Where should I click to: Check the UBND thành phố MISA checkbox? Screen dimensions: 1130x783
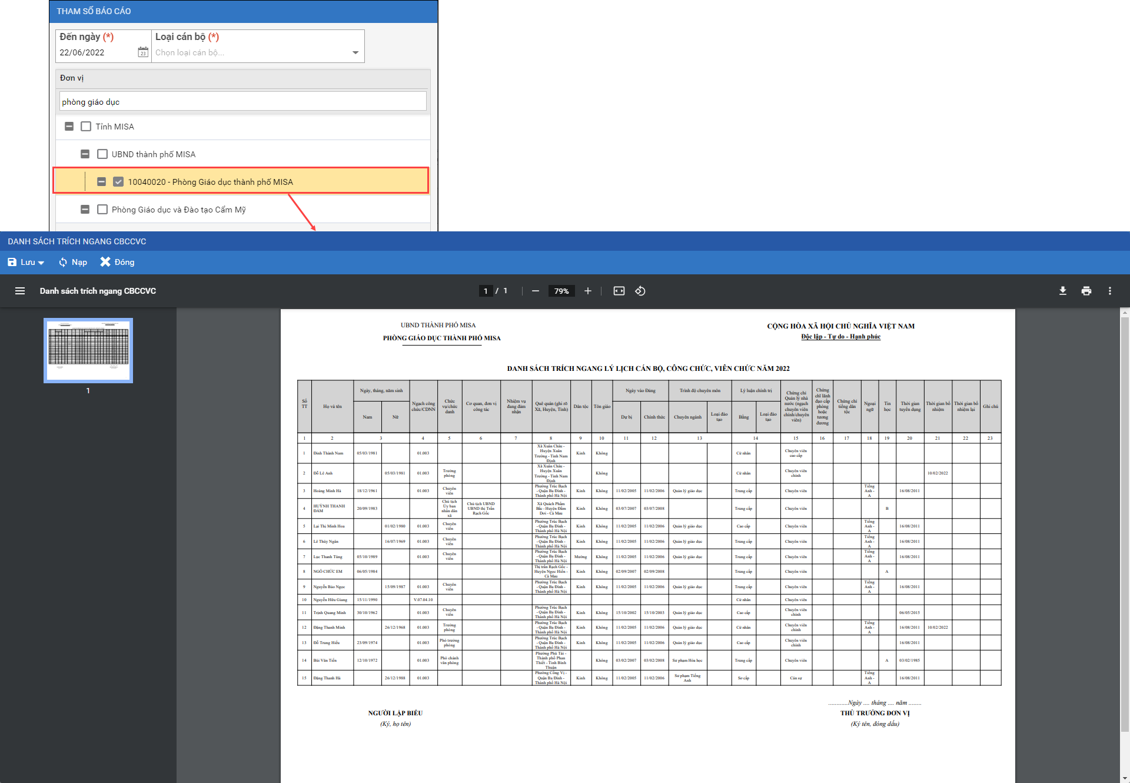pos(102,154)
